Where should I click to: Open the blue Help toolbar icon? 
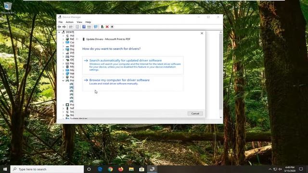click(x=84, y=27)
